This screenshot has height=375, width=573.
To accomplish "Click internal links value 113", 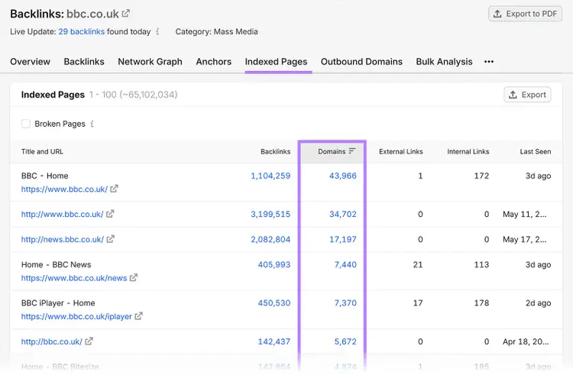I will [x=481, y=264].
